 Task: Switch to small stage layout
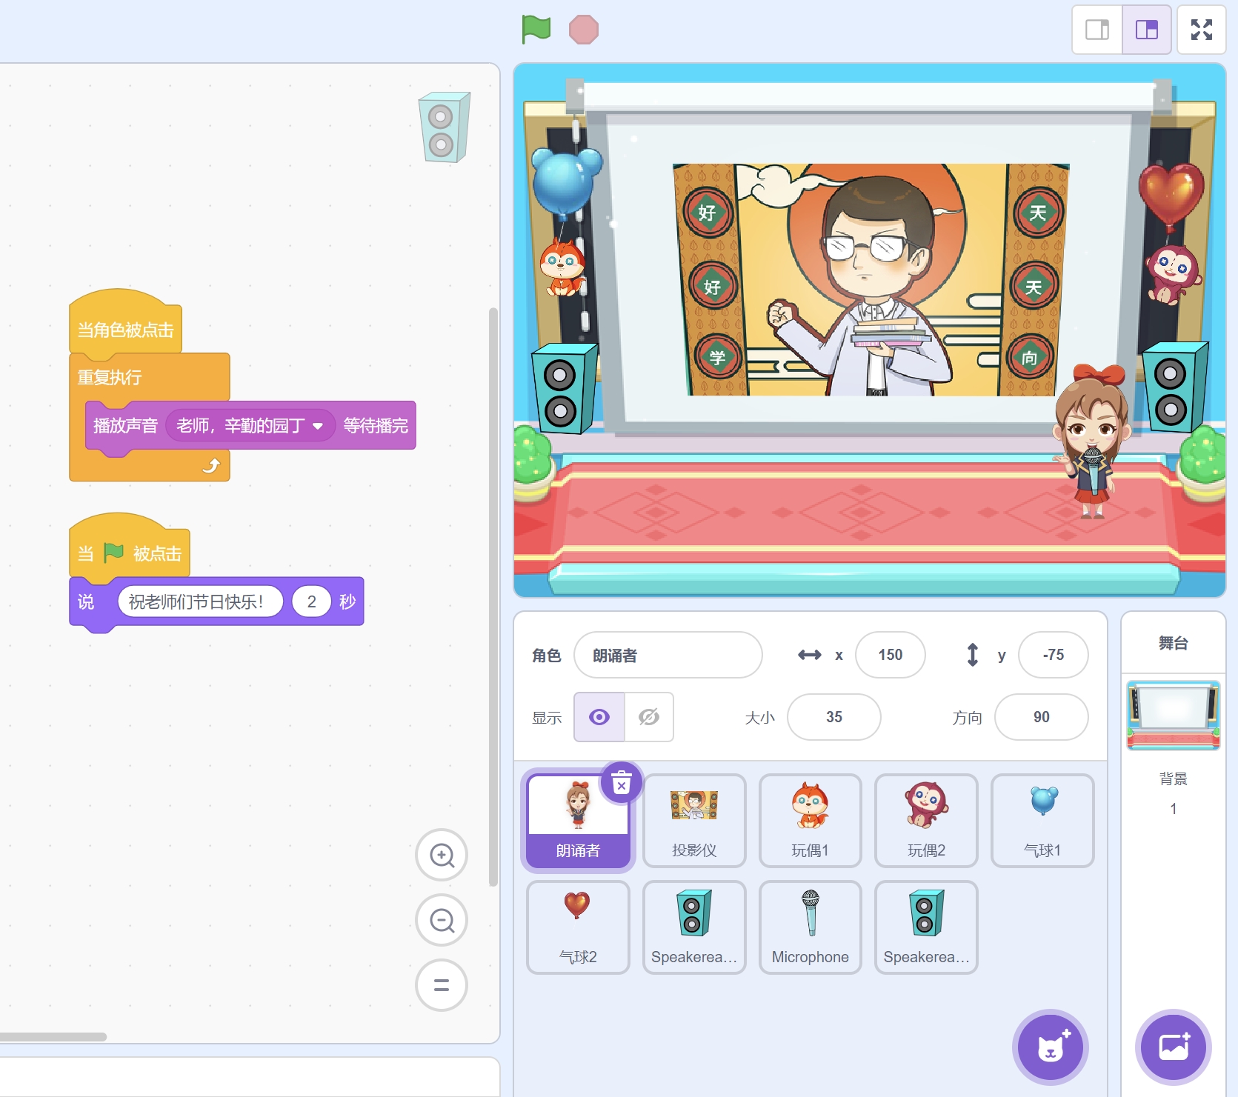click(1097, 30)
